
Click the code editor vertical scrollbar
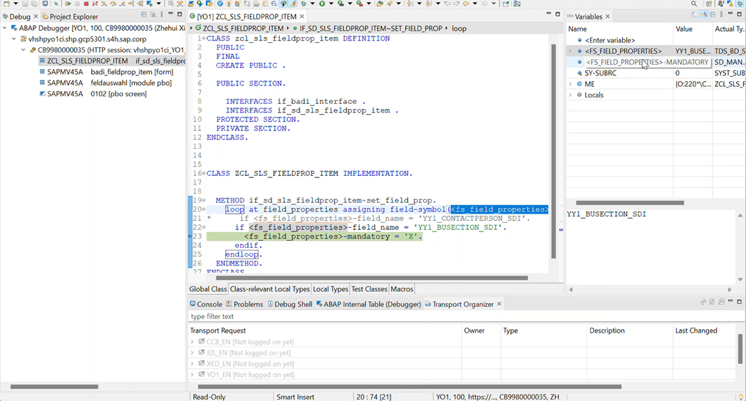point(553,150)
